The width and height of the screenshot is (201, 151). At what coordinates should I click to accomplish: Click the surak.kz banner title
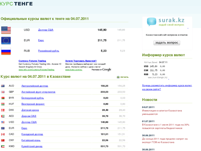coord(171,20)
